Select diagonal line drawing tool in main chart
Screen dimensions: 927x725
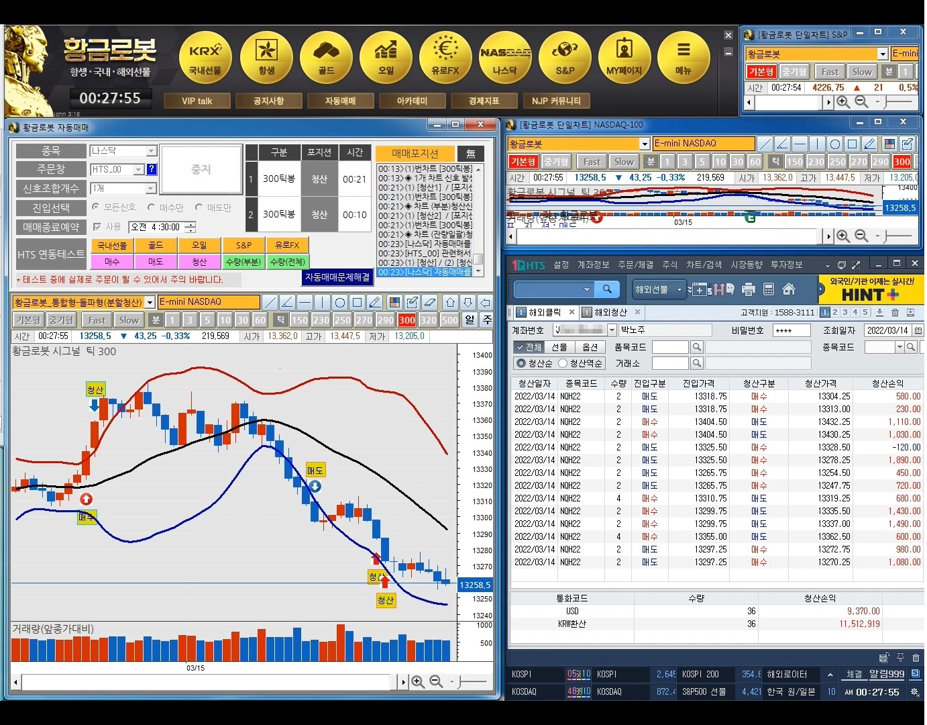[x=270, y=302]
